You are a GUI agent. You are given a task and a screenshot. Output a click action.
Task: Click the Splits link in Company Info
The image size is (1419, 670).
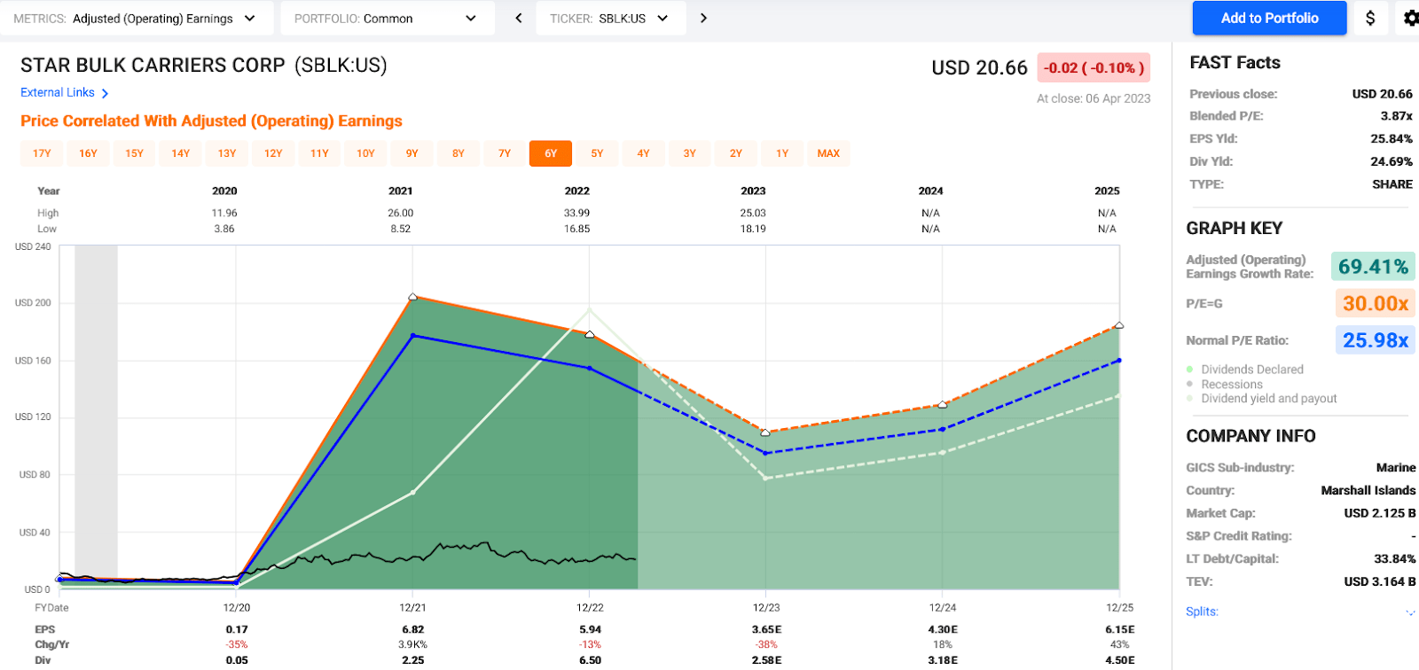click(x=1202, y=612)
